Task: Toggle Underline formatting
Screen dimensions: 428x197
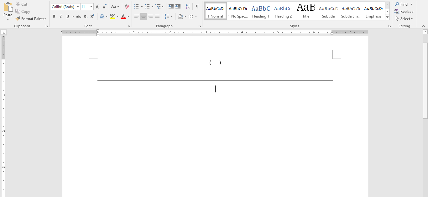Action: coord(68,16)
